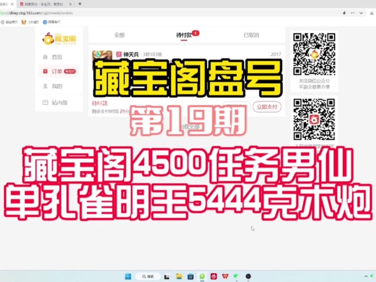The width and height of the screenshot is (376, 282).
Task: Click the black round taskbar icon
Action: 248,276
